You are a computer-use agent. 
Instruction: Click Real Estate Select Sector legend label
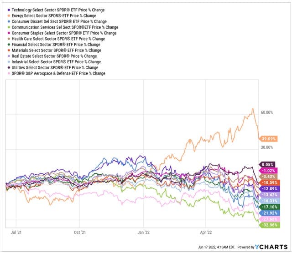pos(54,56)
